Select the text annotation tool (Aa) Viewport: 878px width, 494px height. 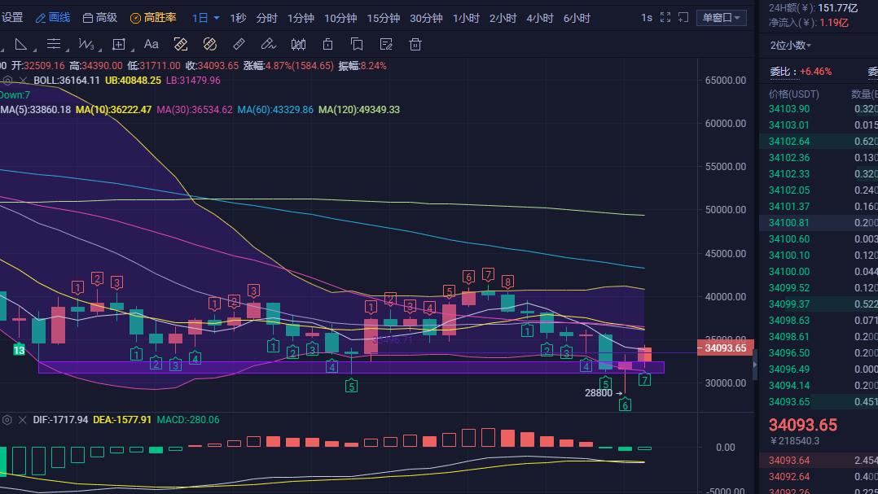pos(151,44)
